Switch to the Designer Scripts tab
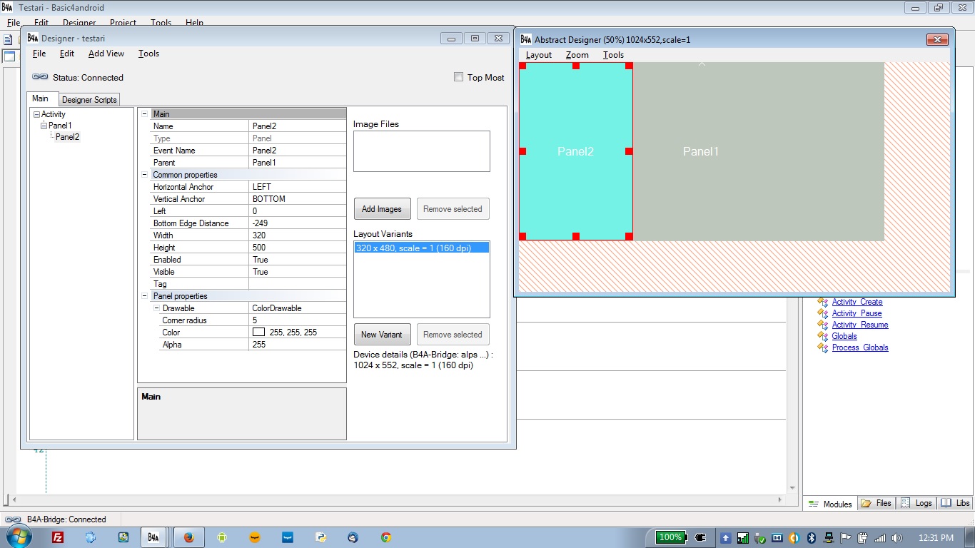 pos(89,100)
